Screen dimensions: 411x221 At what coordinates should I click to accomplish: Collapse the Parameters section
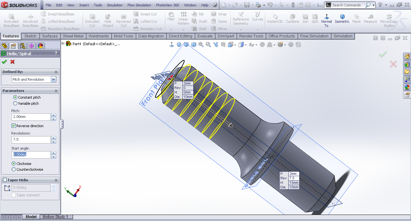[56, 91]
